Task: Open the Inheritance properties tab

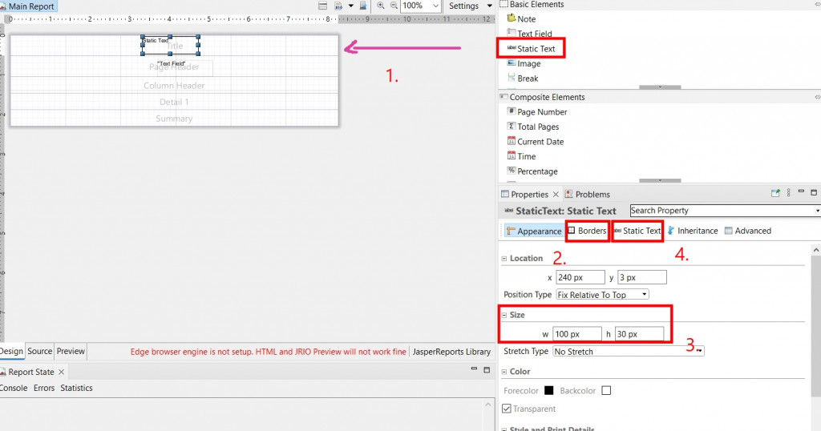Action: (x=692, y=231)
